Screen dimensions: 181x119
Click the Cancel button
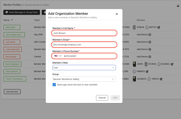point(102,98)
